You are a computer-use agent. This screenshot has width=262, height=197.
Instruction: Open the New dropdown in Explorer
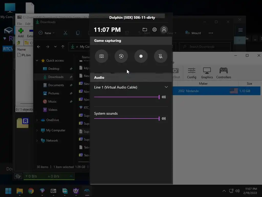pyautogui.click(x=47, y=33)
